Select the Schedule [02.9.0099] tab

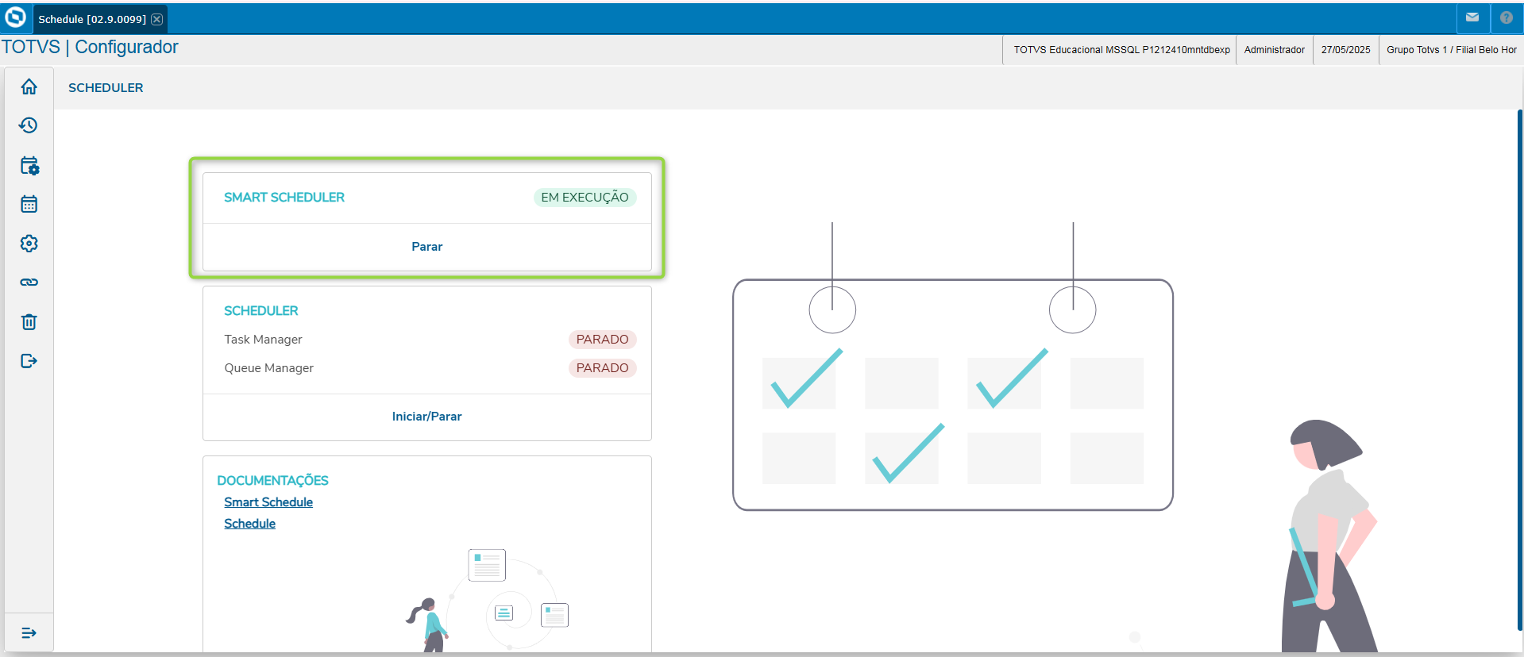pos(92,19)
